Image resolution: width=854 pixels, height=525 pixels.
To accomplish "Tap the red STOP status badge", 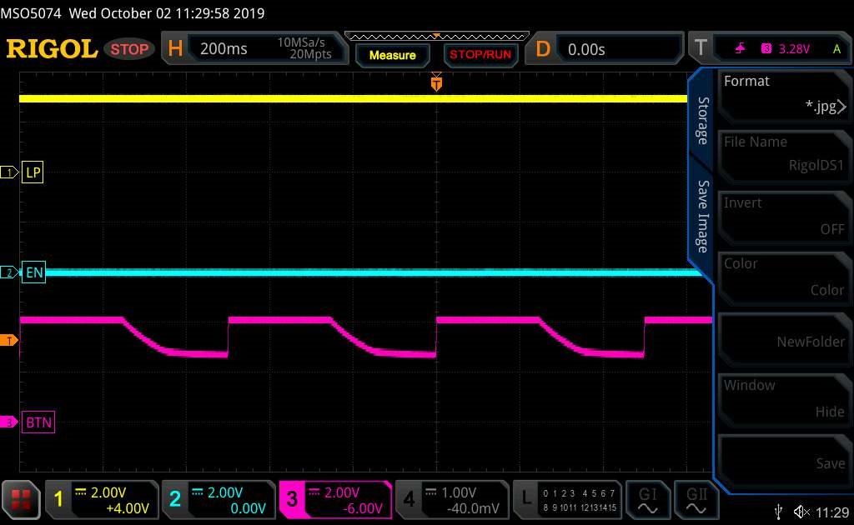I will click(129, 49).
